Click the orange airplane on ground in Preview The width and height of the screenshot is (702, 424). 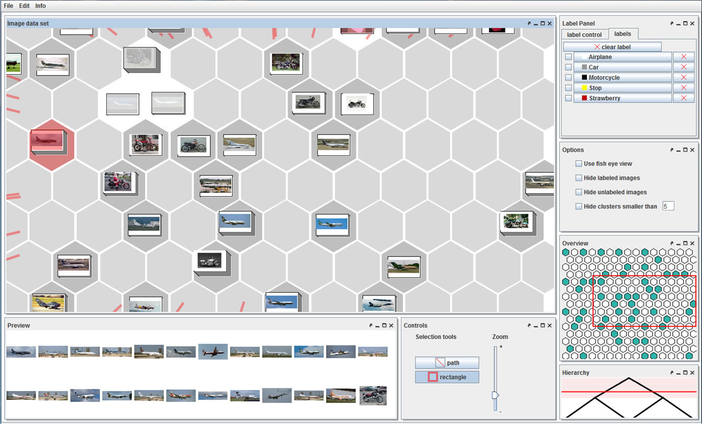pos(341,395)
